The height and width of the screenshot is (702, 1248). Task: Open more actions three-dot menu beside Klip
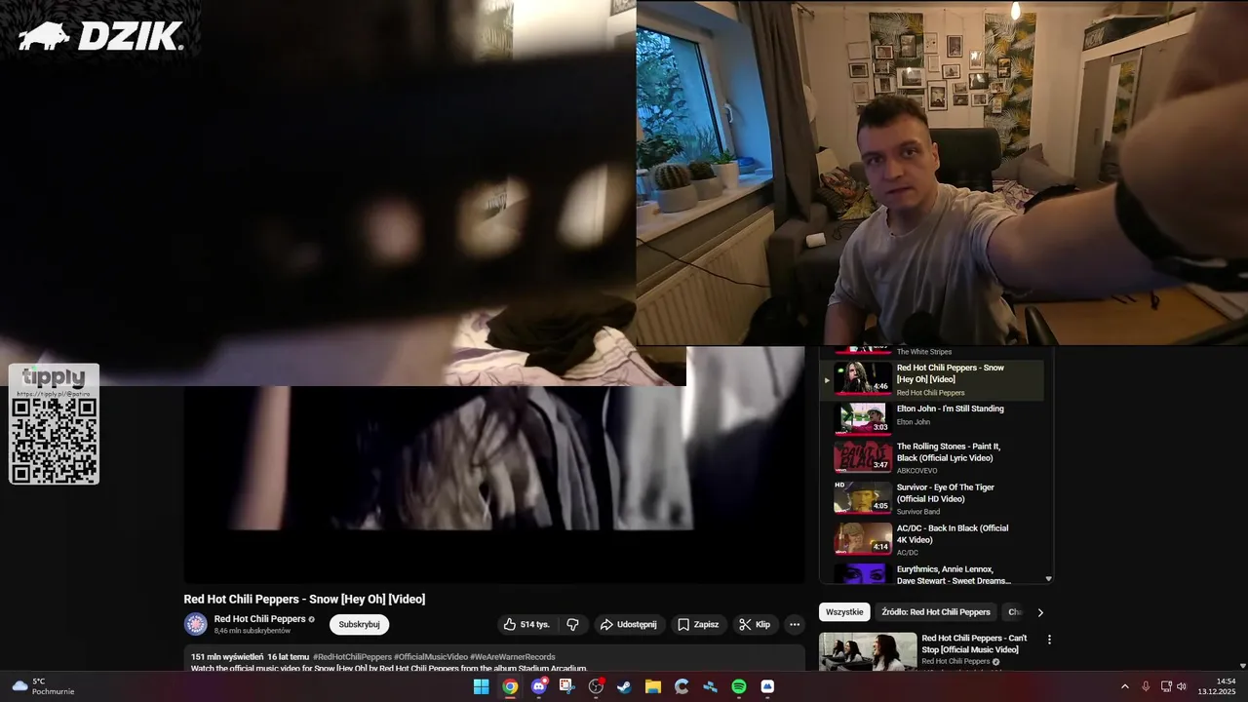795,624
